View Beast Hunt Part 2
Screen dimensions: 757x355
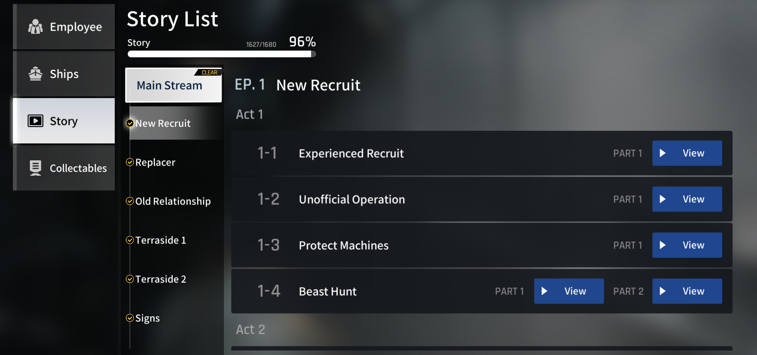[687, 291]
